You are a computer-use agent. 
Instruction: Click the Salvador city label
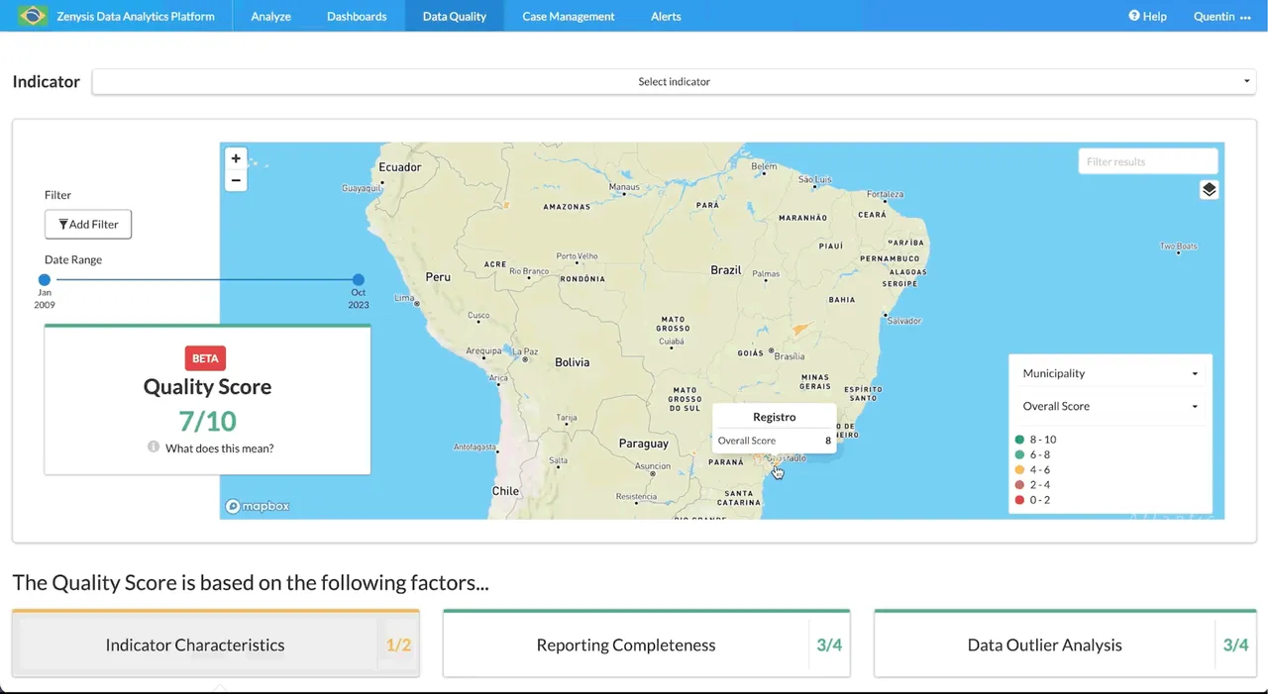coord(904,321)
